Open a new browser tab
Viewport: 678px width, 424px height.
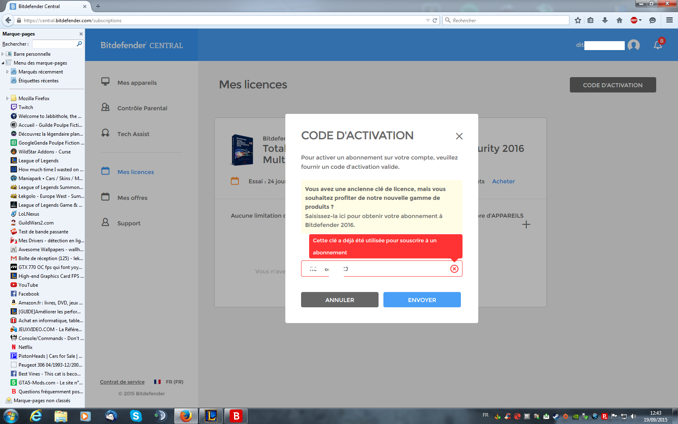click(98, 6)
